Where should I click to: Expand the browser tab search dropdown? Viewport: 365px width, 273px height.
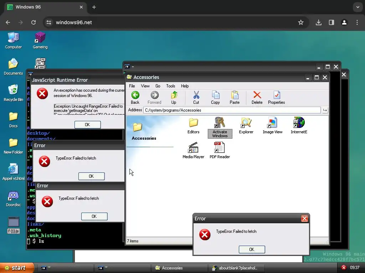click(358, 7)
